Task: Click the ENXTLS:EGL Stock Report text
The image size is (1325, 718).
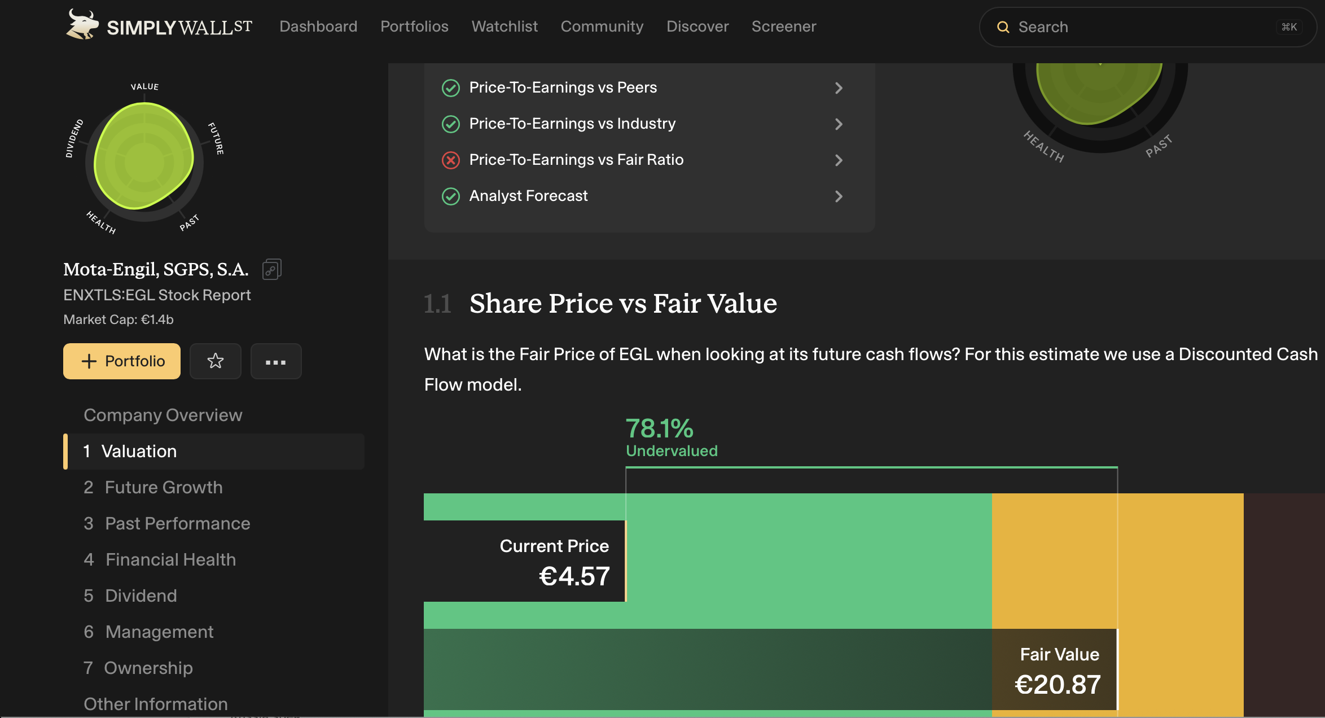Action: click(x=157, y=295)
